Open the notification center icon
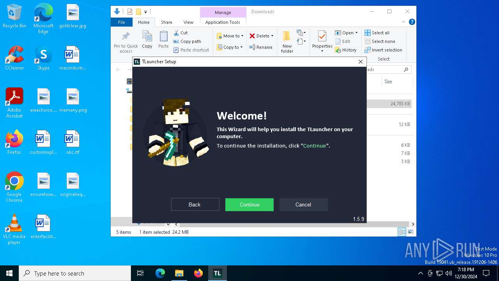Viewport: 499px width, 281px height. pyautogui.click(x=486, y=273)
